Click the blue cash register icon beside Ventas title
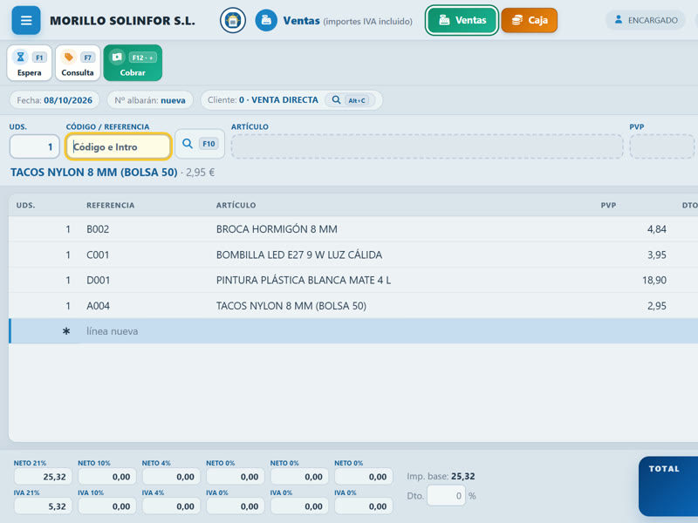698x523 pixels. pyautogui.click(x=266, y=20)
